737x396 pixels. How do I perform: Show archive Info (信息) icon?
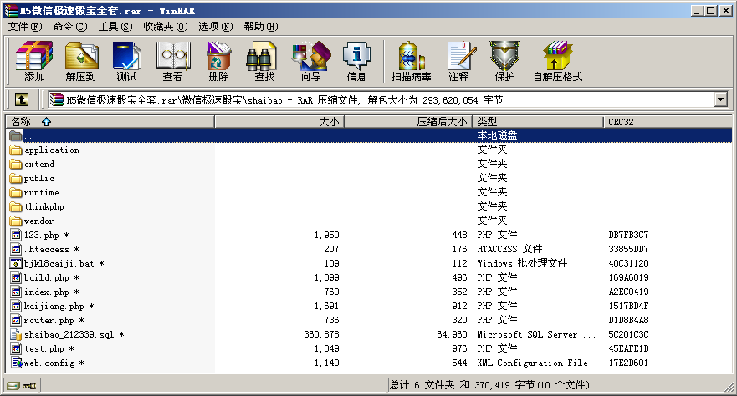point(356,62)
